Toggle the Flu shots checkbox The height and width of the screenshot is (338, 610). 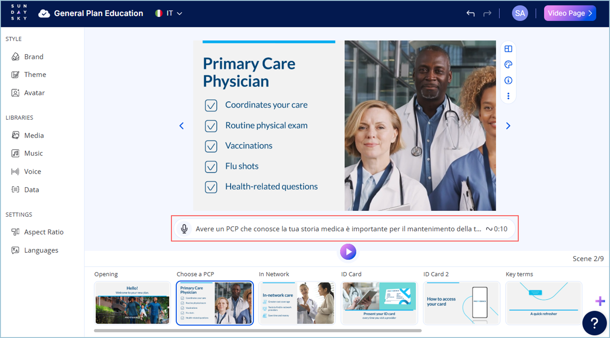pyautogui.click(x=211, y=167)
